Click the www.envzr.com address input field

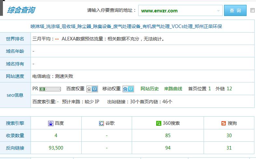coord(177,11)
